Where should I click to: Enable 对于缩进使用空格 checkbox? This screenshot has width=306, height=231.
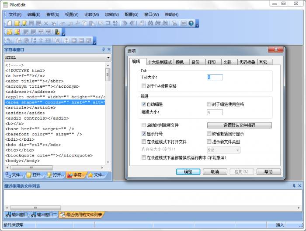pyautogui.click(x=209, y=104)
